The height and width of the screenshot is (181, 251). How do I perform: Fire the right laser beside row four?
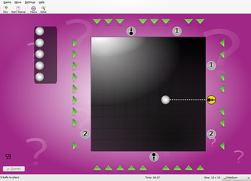click(x=222, y=77)
